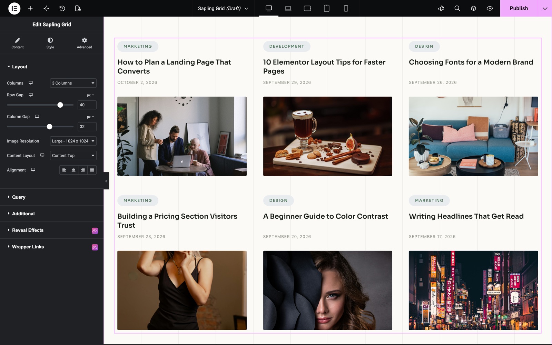
Task: Open the Image Resolution dropdown
Action: 73,141
